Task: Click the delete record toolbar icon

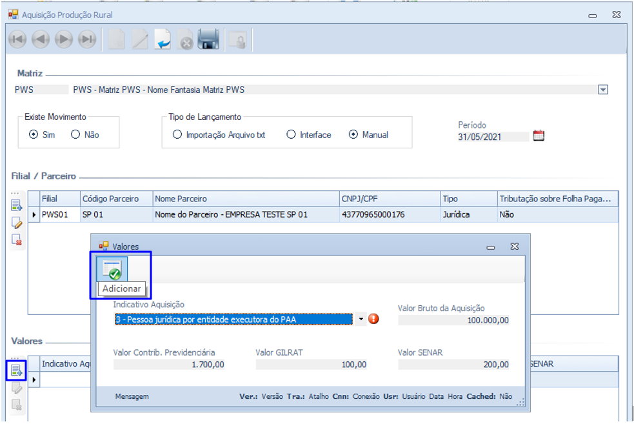Action: tap(185, 39)
